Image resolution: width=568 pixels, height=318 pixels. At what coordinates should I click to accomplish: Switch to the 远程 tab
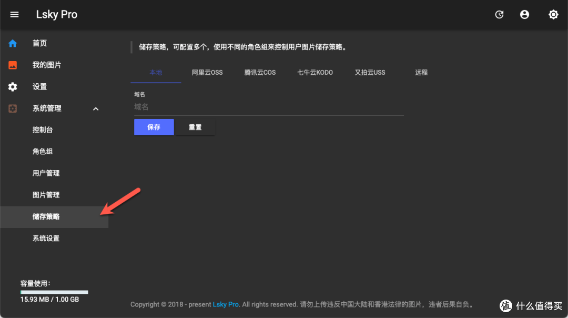(x=421, y=73)
